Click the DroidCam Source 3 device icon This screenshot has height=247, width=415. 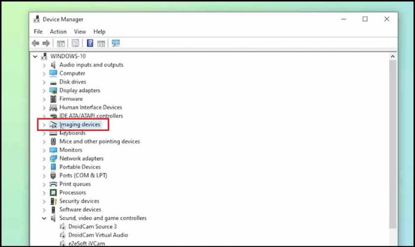point(62,227)
